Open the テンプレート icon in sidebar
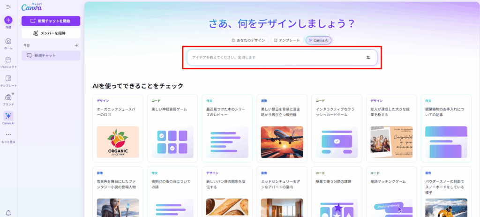Viewport: 480px width, 217px height. coord(8,79)
